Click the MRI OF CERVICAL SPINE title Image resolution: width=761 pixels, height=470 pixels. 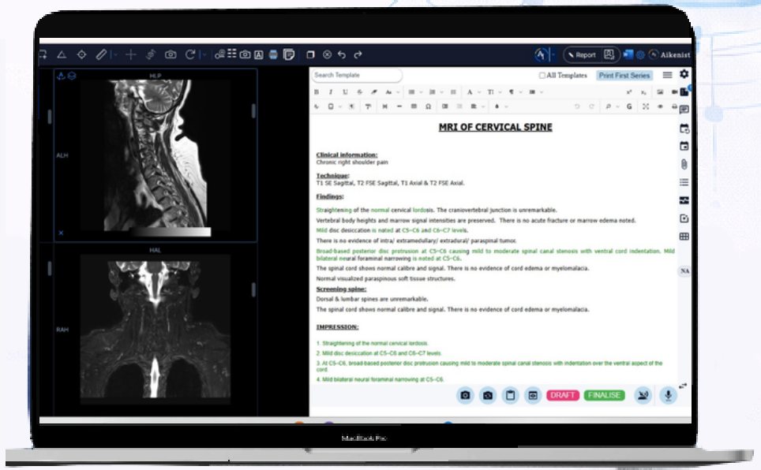tap(496, 127)
